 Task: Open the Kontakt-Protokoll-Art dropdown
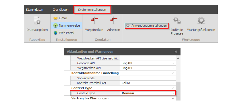pos(173,83)
